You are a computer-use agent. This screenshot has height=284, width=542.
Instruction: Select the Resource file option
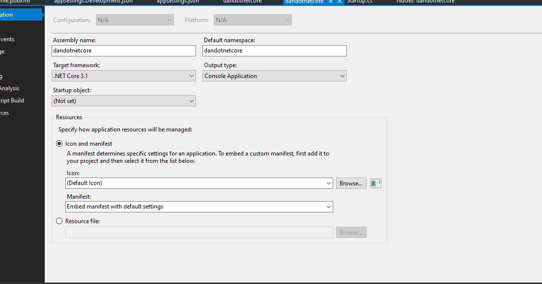59,221
